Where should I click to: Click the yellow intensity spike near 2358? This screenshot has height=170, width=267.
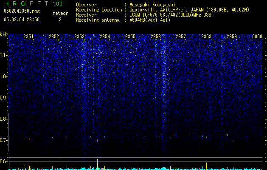click(207, 166)
